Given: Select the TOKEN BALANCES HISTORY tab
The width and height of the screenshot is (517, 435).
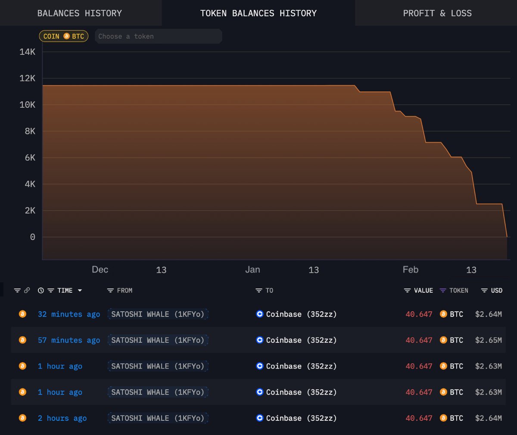Looking at the screenshot, I should pos(258,13).
